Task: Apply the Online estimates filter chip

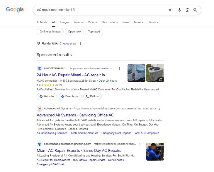Action: coord(50,32)
